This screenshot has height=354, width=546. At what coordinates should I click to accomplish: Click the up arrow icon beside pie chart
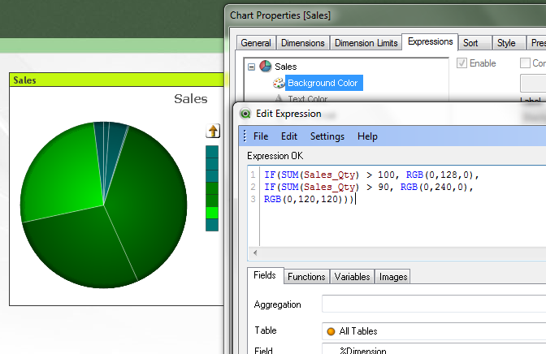[x=213, y=132]
